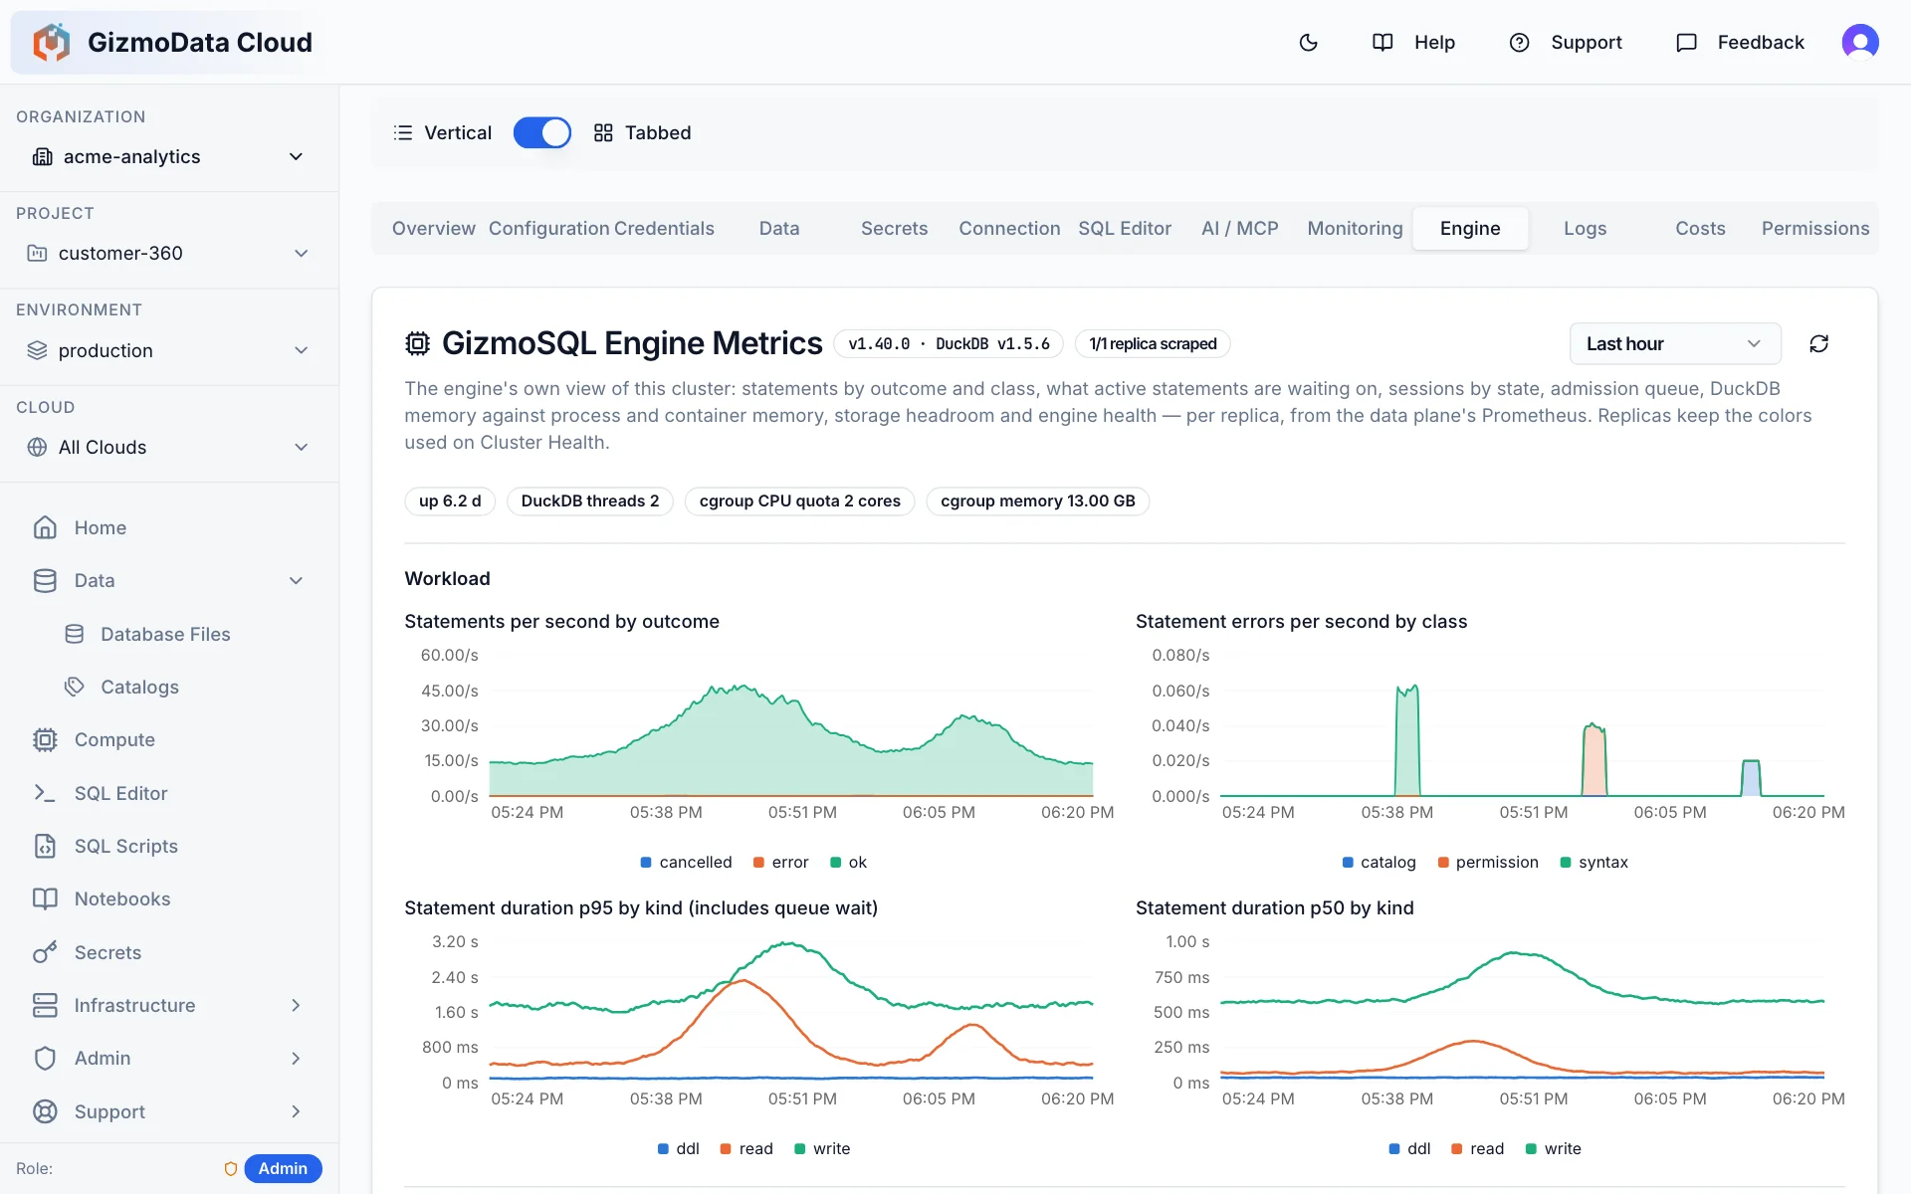Click the SQL Scripts file icon
This screenshot has height=1194, width=1911.
coord(45,846)
